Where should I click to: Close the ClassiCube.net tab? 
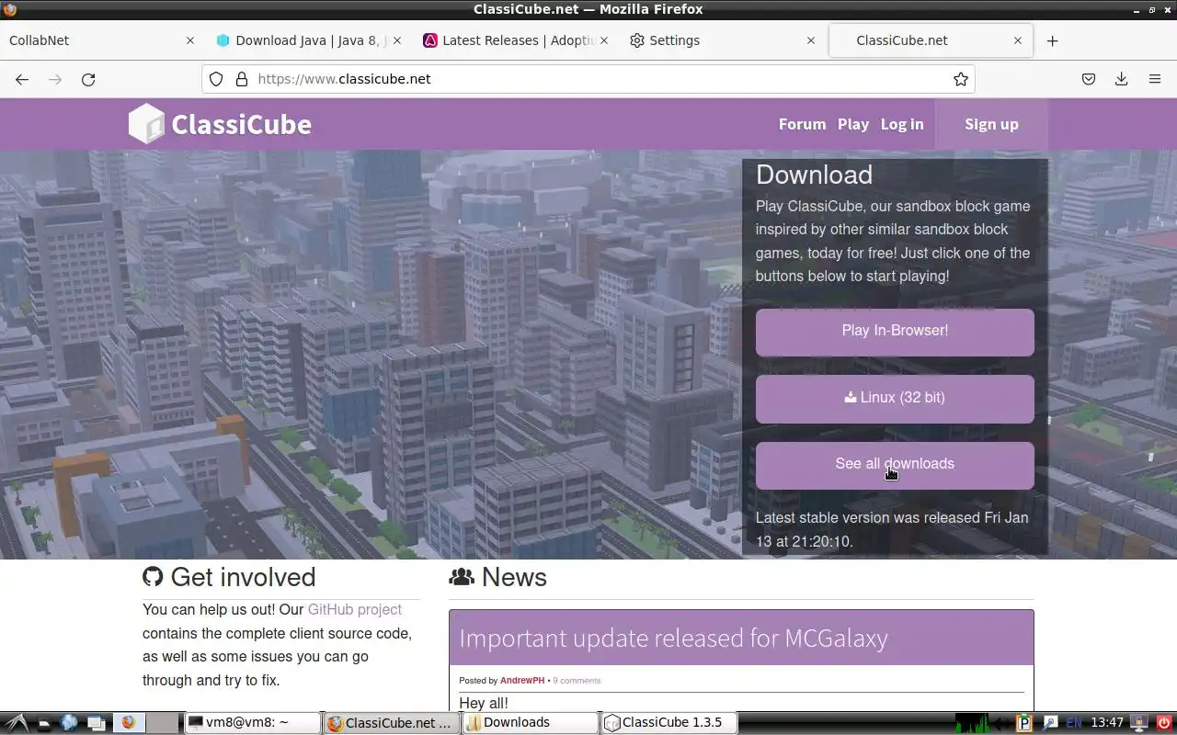pos(1018,40)
